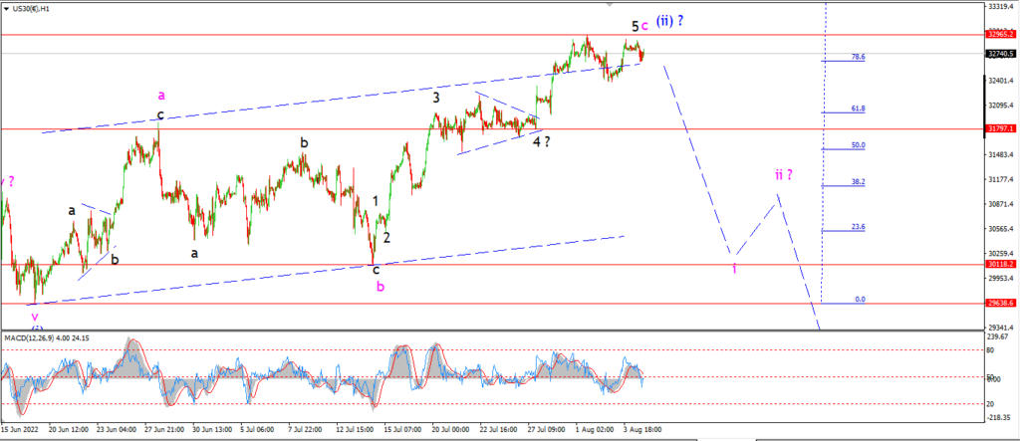
Task: Select the 23.6 Fibonacci level label
Action: click(859, 227)
